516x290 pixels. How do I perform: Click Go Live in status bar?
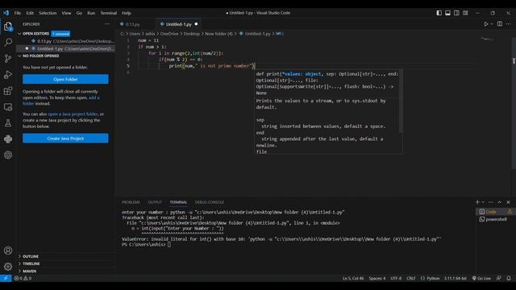click(x=481, y=278)
